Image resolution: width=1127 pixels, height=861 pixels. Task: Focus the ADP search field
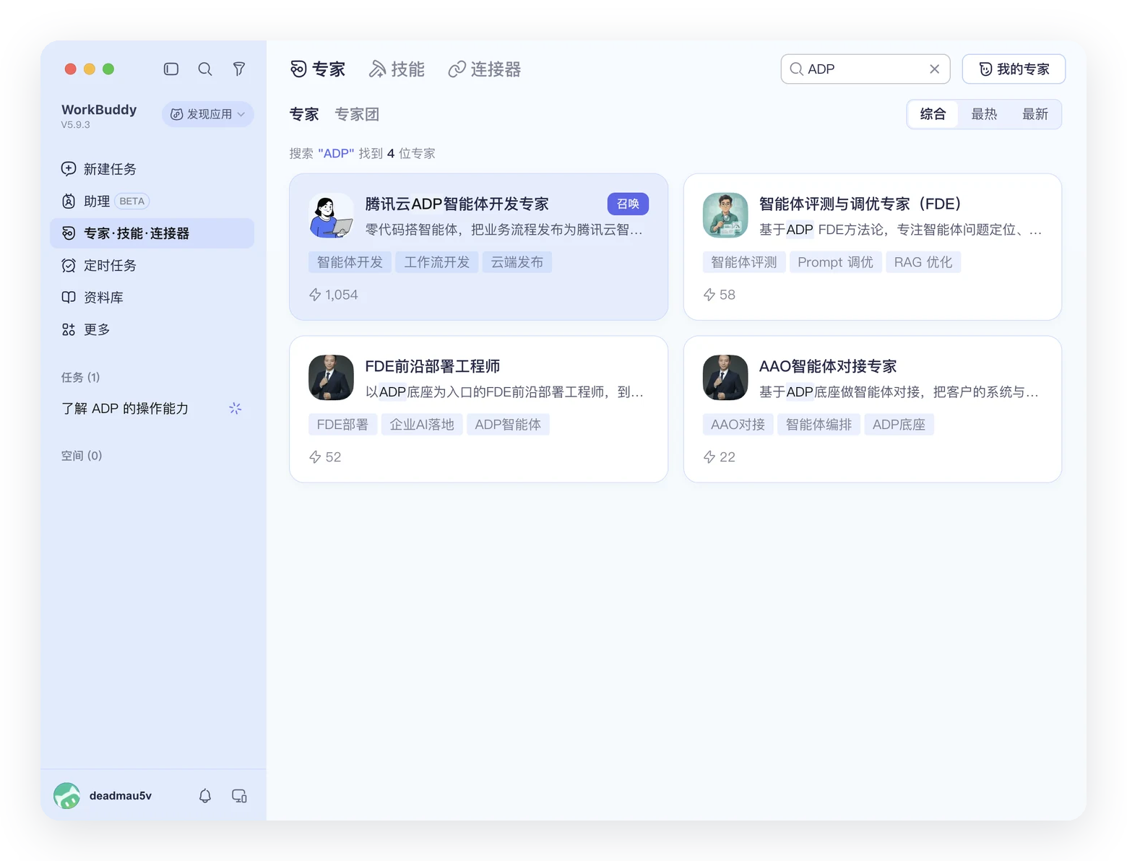[x=865, y=69]
